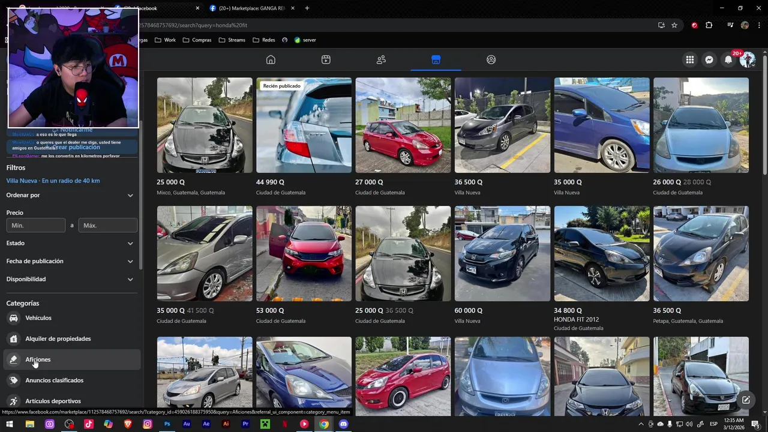Open Messenger chats
Screen dimensions: 768x432
click(x=709, y=59)
